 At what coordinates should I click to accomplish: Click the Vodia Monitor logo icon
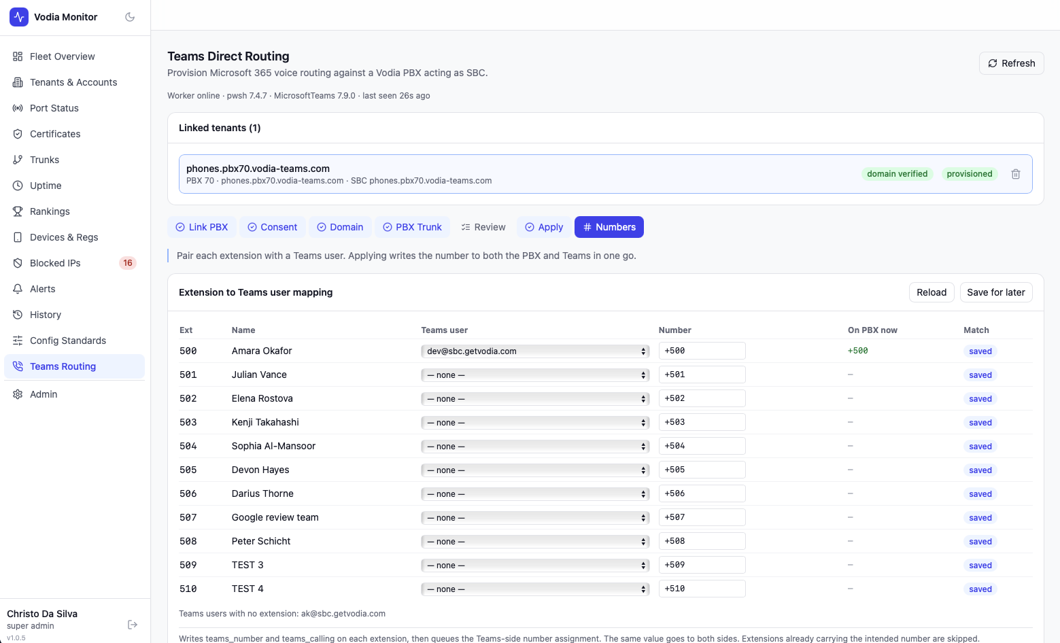pos(19,17)
